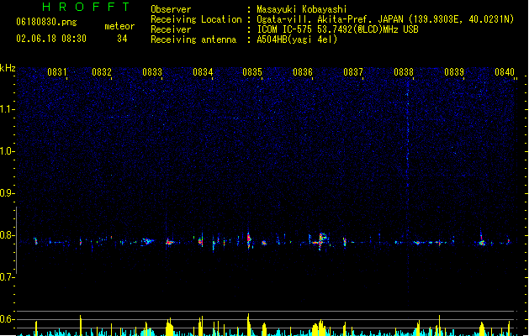Click the 0840 time marker
The image size is (529, 336).
coord(505,72)
